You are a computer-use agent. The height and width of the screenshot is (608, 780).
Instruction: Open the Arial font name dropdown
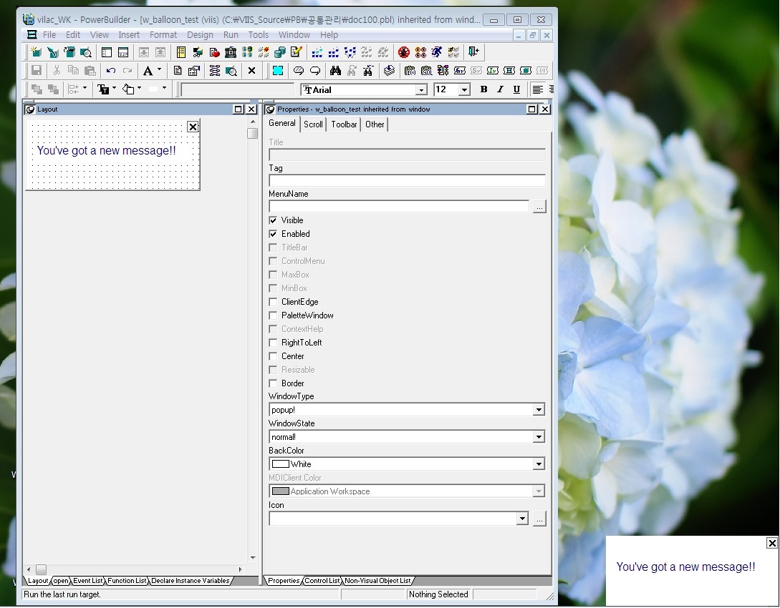point(421,90)
